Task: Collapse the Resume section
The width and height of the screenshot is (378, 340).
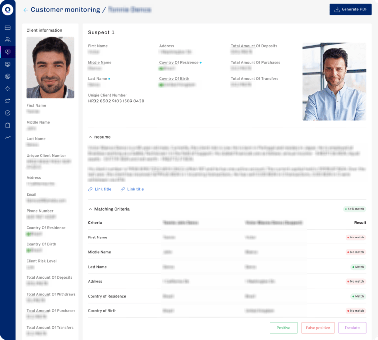Action: point(90,137)
